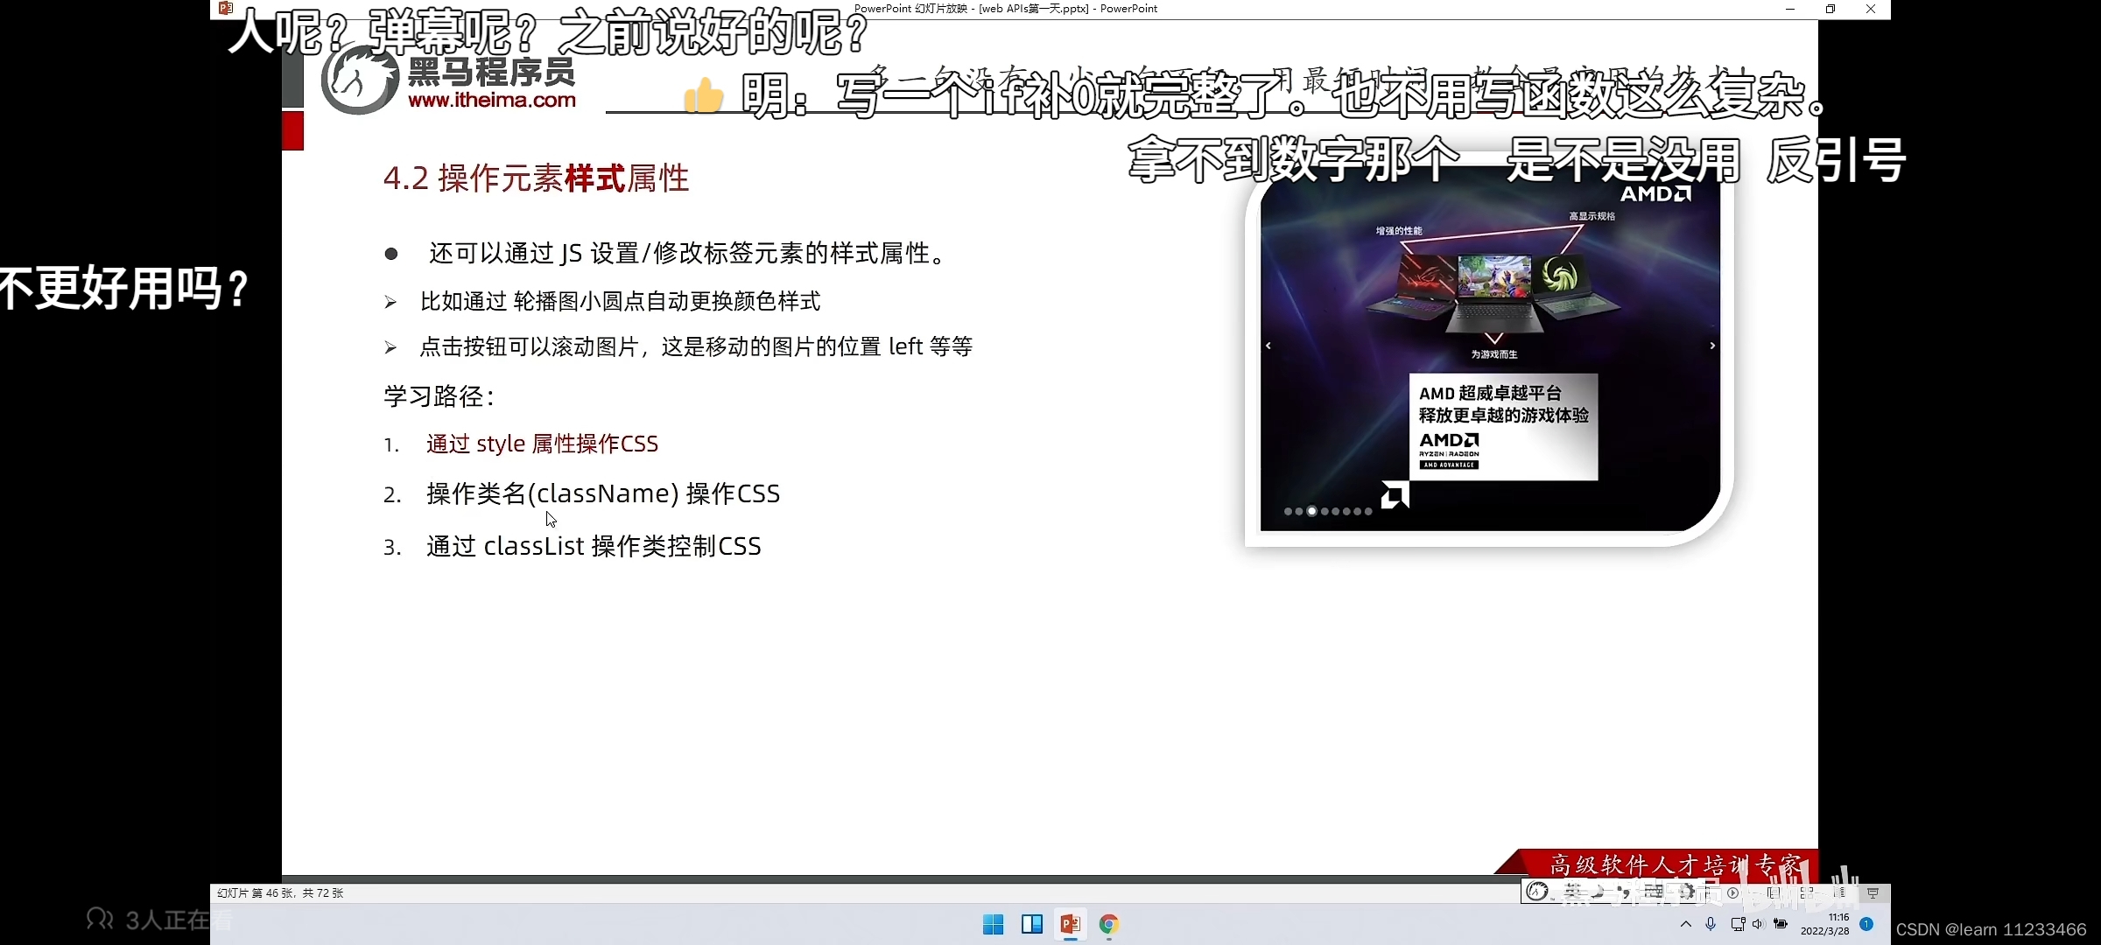Open the IME toolbar settings gear
2101x945 pixels.
[1686, 892]
